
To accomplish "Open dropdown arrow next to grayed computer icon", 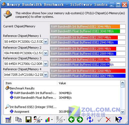I will [x=64, y=120].
